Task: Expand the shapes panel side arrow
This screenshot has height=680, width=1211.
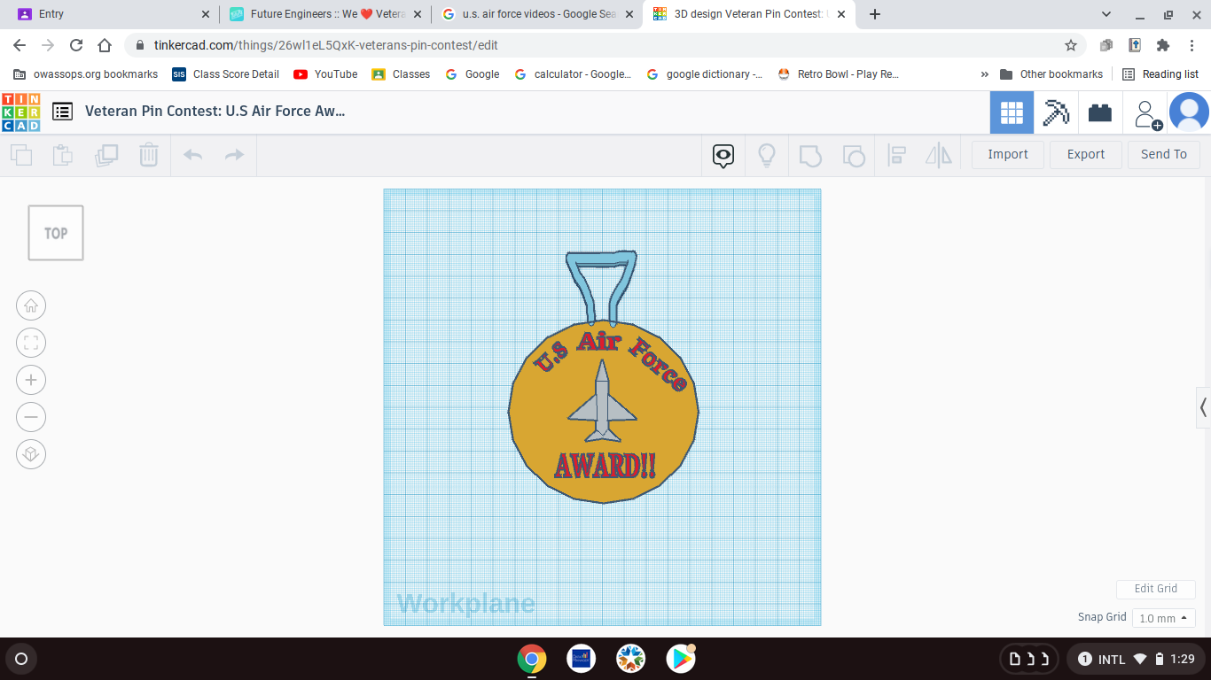Action: pyautogui.click(x=1203, y=407)
